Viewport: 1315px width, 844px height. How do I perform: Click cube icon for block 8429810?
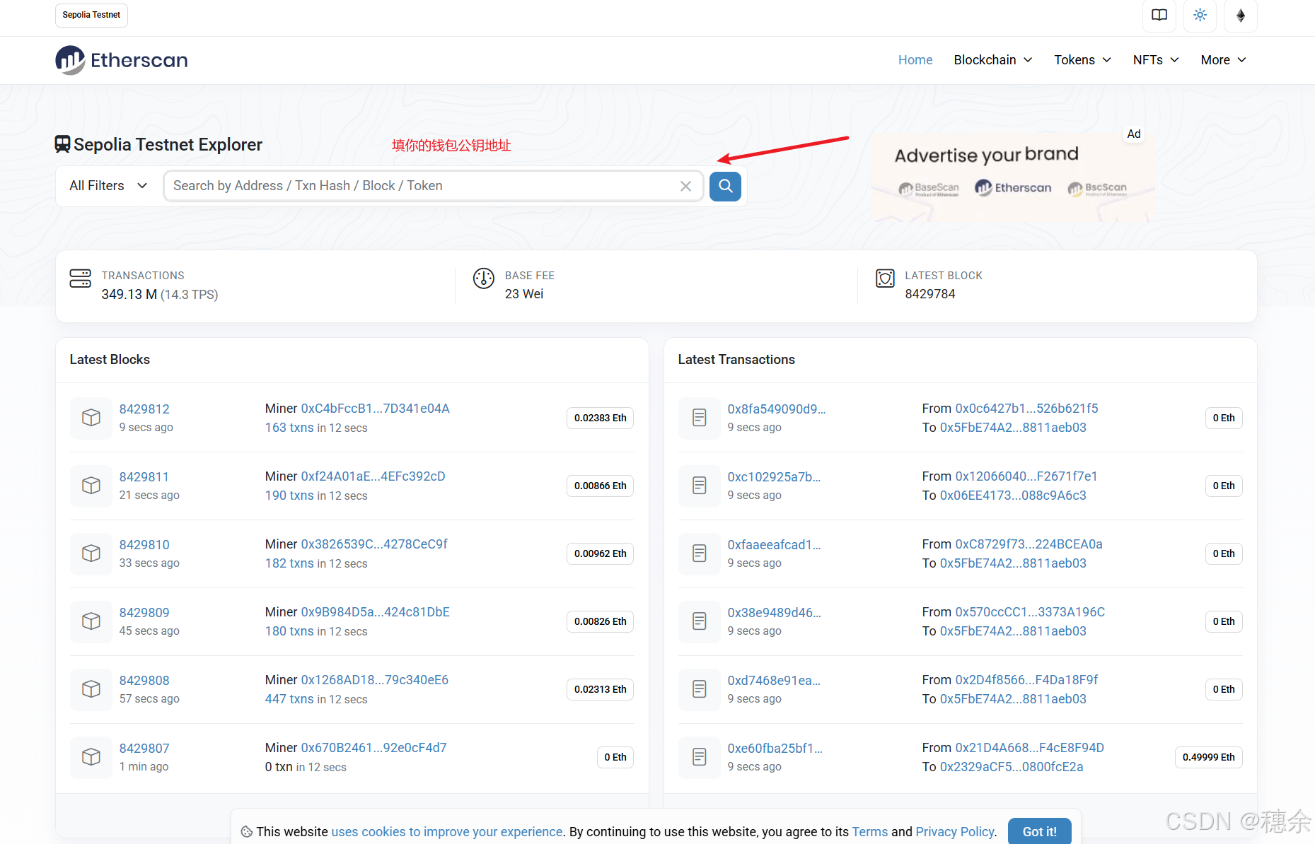[91, 553]
